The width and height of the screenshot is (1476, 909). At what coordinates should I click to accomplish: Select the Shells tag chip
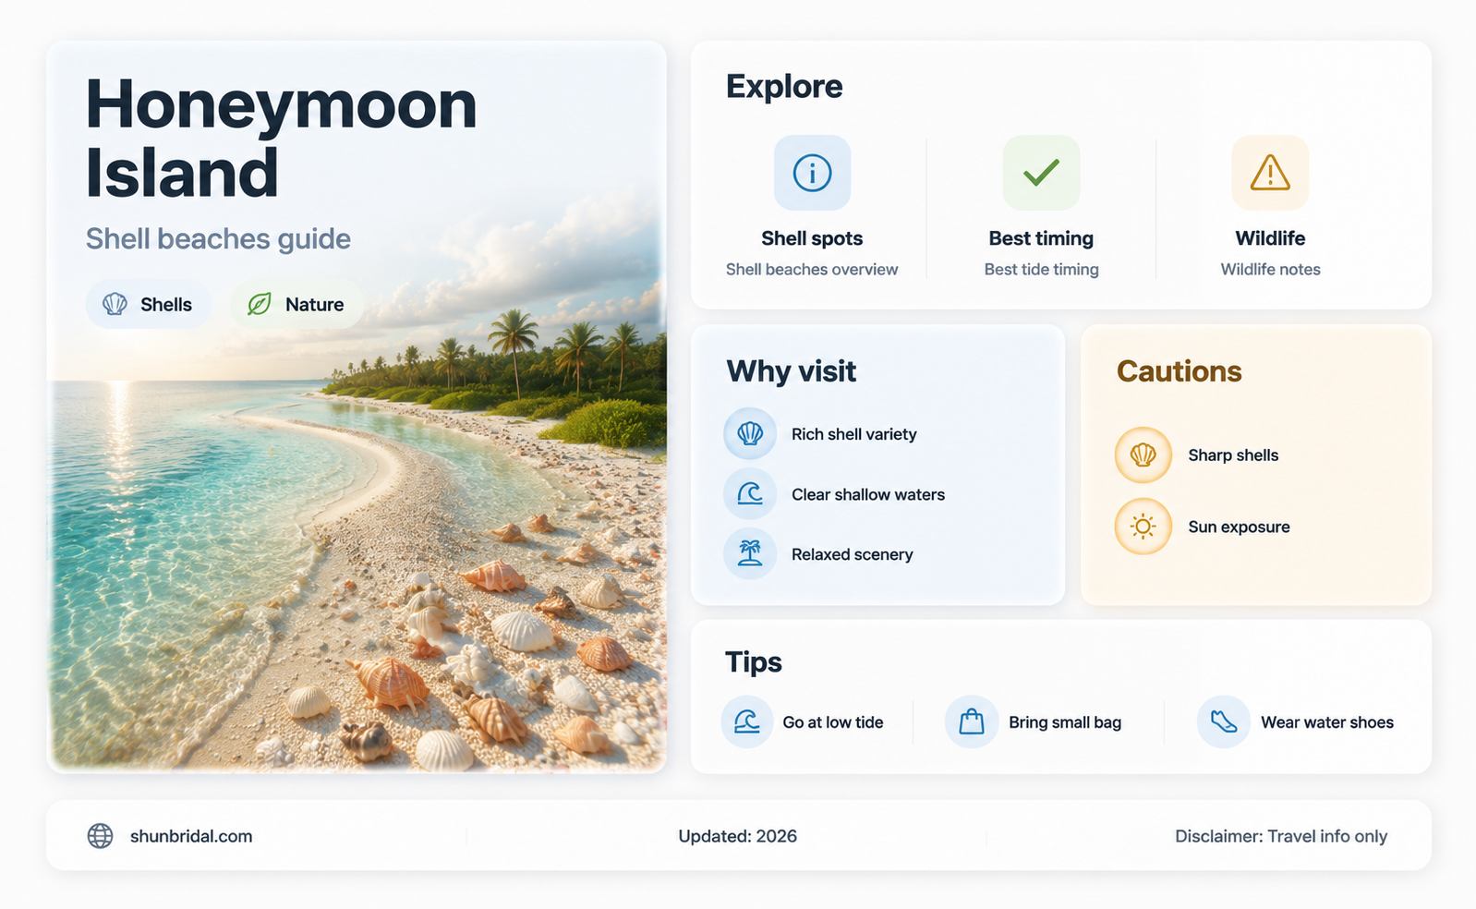point(149,304)
